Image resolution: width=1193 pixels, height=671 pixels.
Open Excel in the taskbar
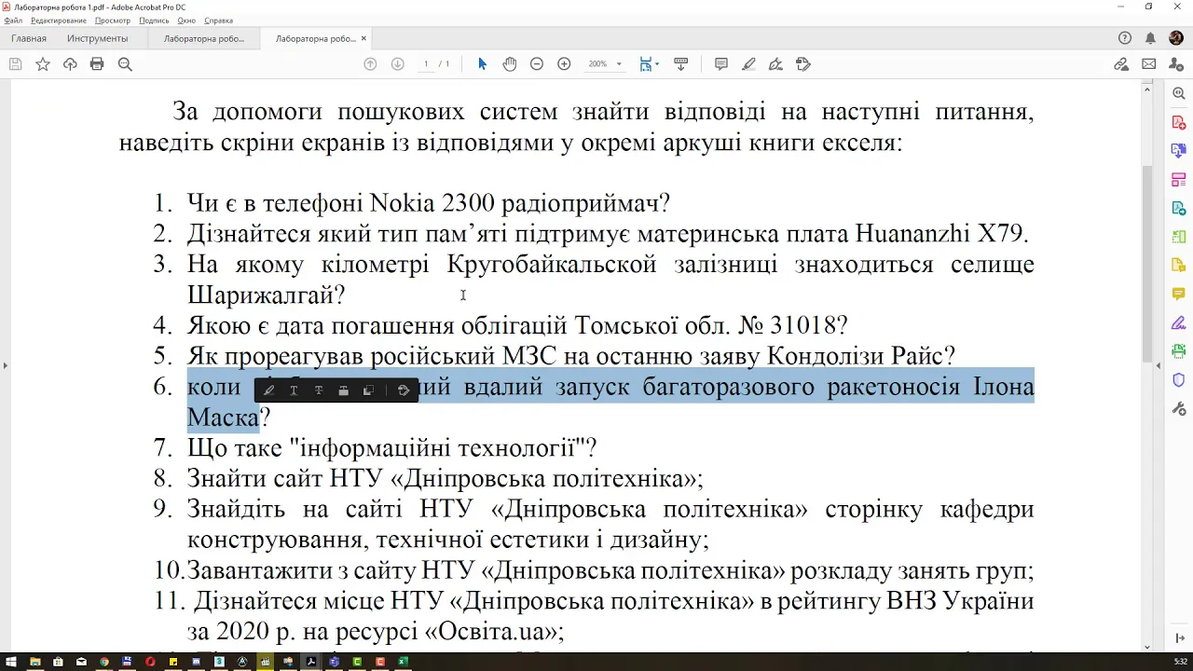pyautogui.click(x=403, y=662)
